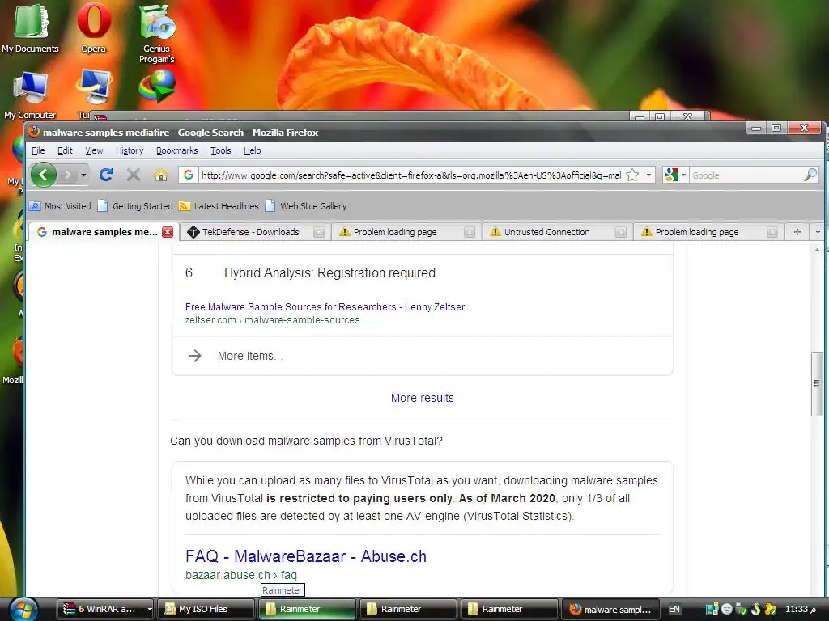Click EN language indicator in taskbar

(x=674, y=609)
